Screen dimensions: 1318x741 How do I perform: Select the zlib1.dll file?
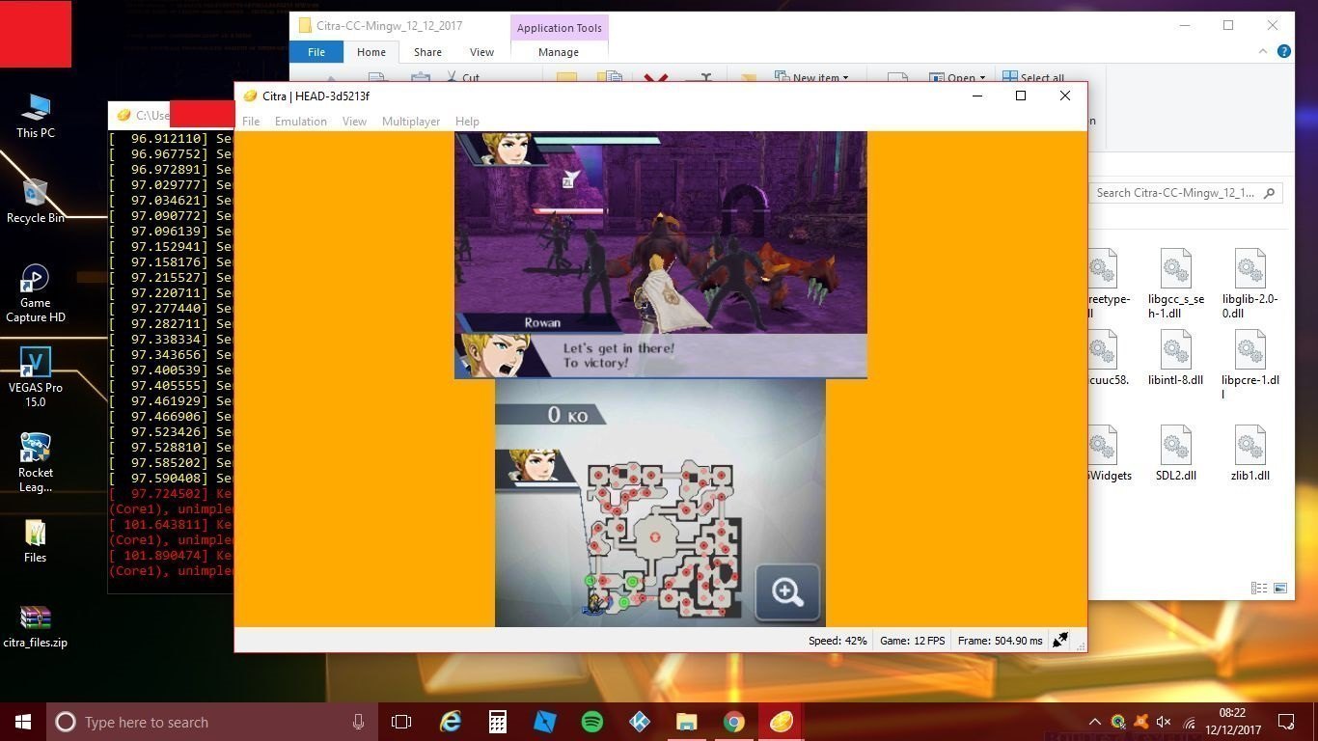coord(1249,453)
